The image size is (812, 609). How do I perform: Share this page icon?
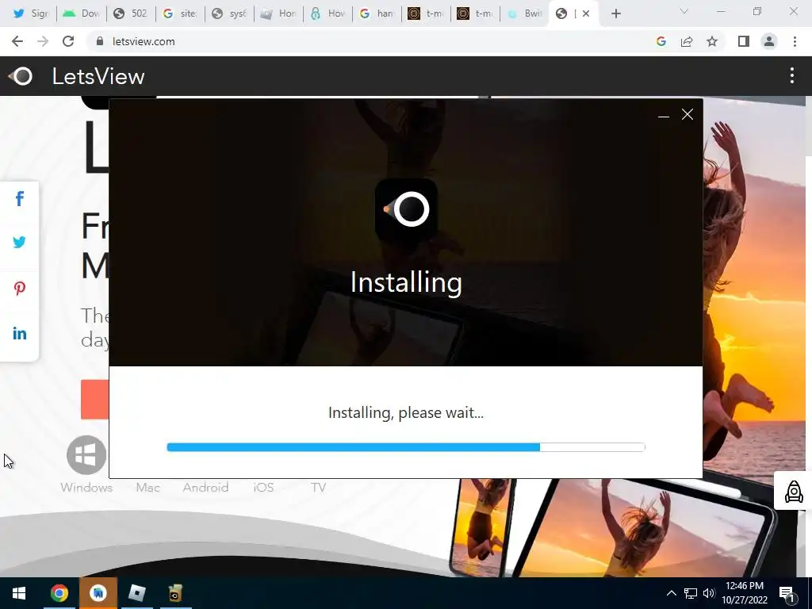point(687,41)
